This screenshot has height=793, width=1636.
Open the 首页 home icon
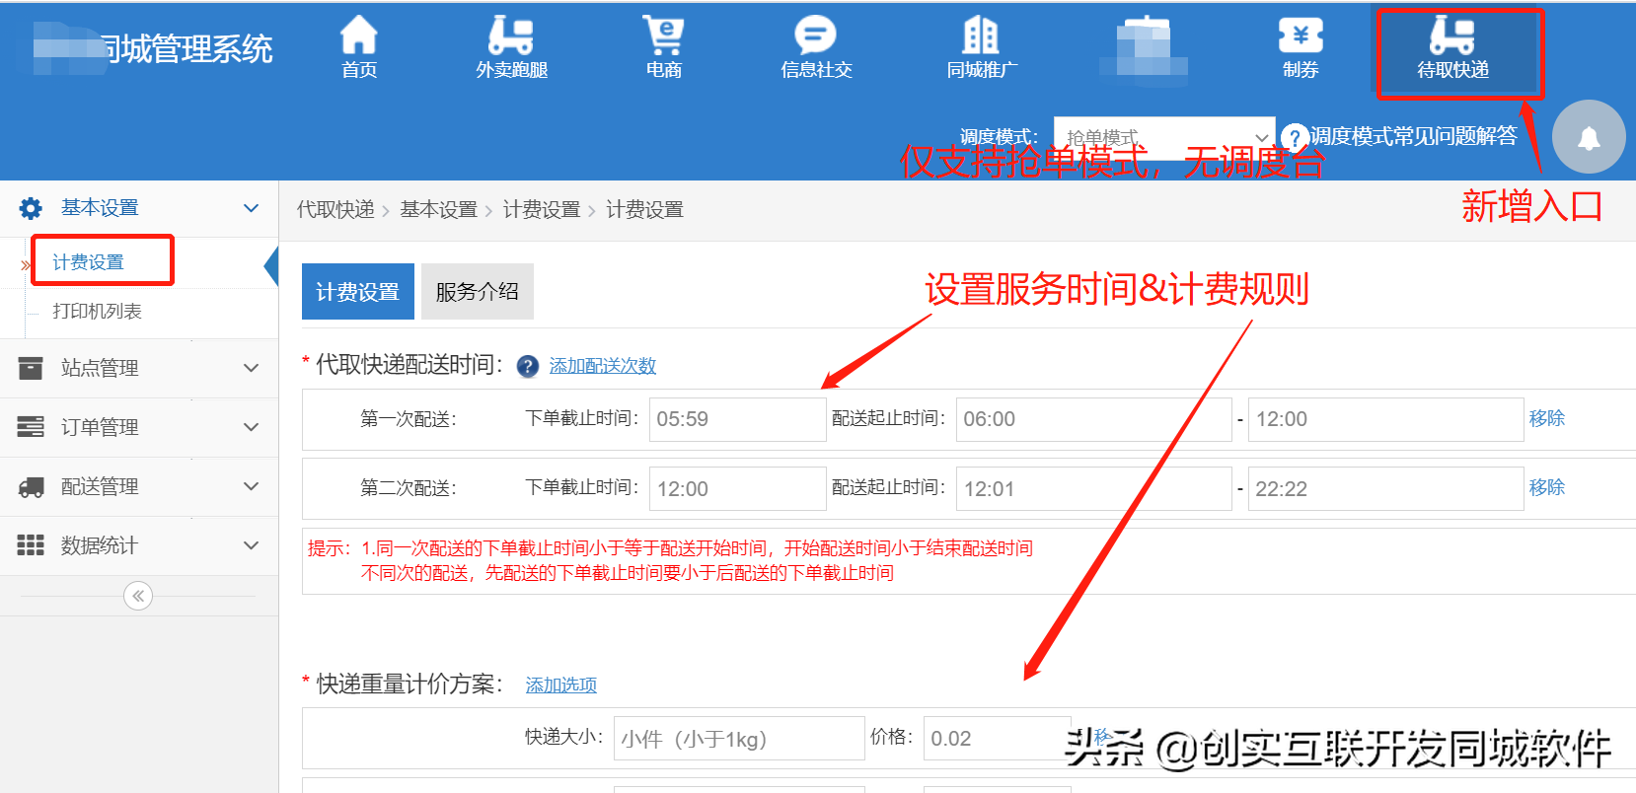358,36
